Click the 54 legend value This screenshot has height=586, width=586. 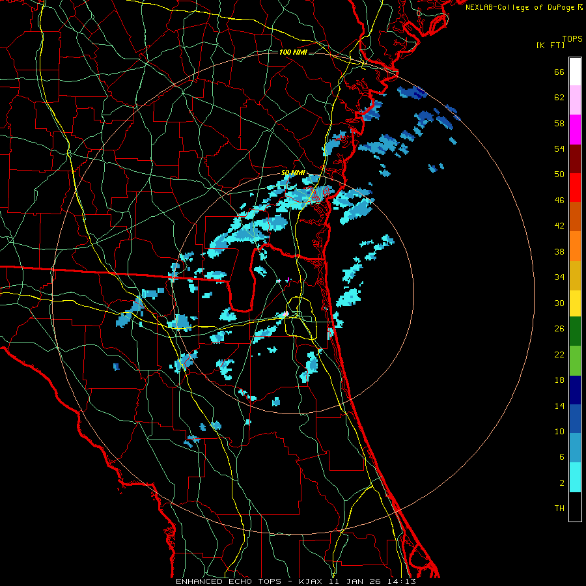pos(559,148)
